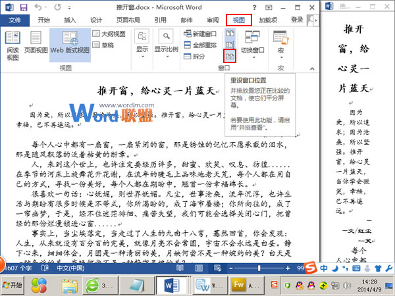
Task: Click the volume speaker tray icon
Action: pos(347,285)
